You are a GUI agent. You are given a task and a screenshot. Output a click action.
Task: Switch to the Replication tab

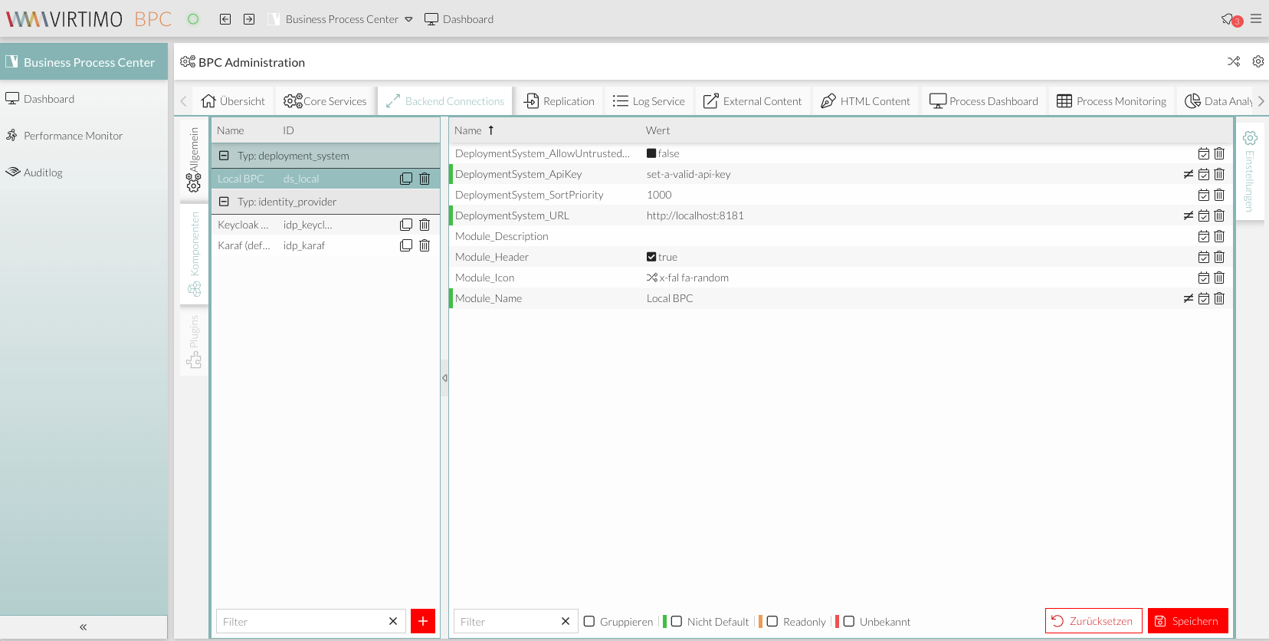(x=559, y=101)
